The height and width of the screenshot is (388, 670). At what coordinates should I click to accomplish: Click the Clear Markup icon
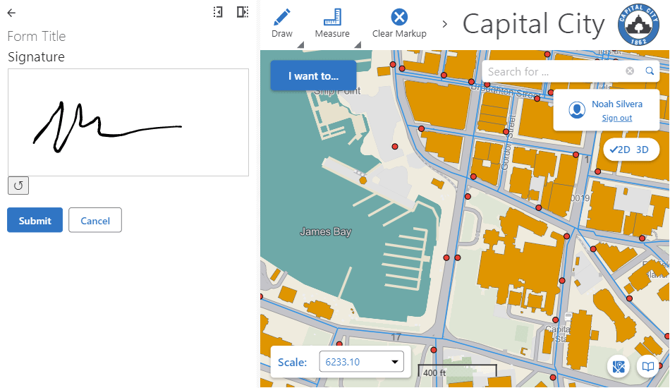tap(399, 18)
